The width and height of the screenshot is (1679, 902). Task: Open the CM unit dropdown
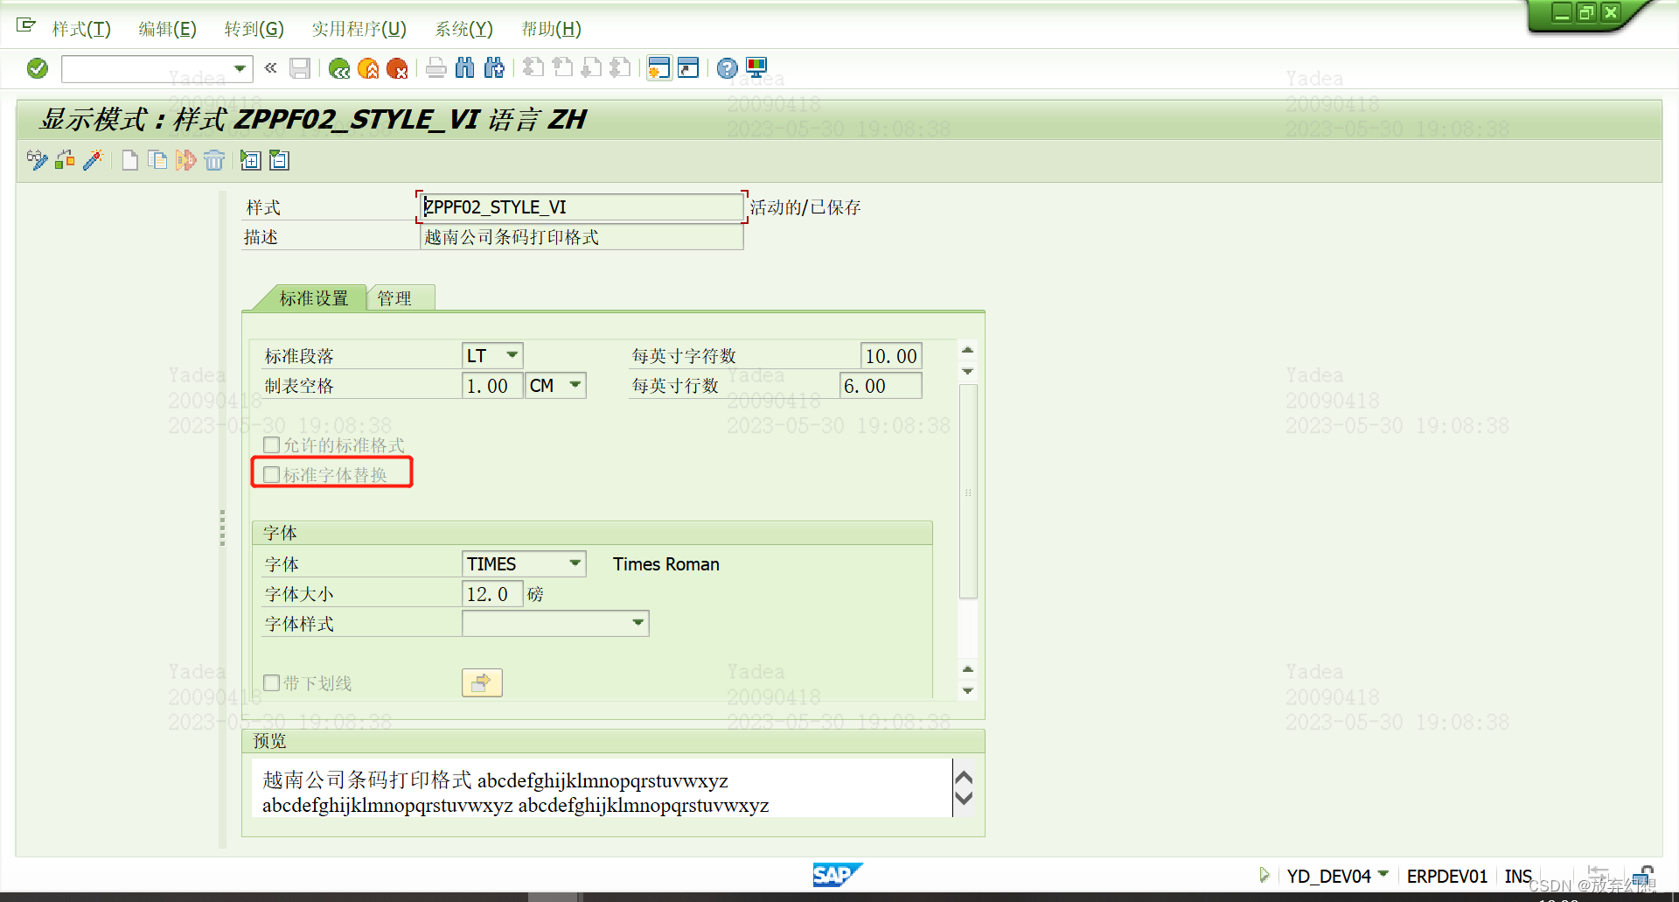click(x=575, y=385)
